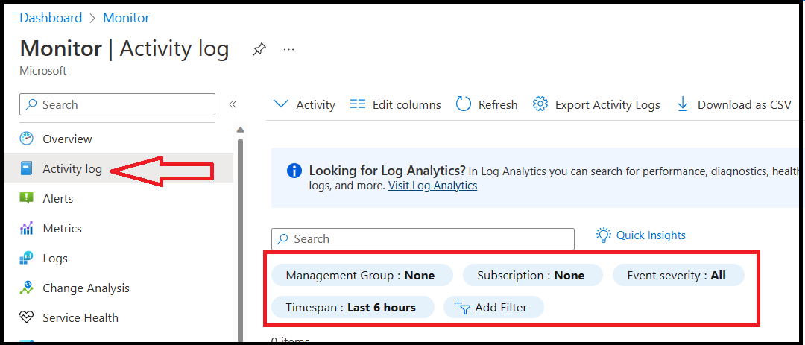Collapse the sidebar with the double chevron
Screen dimensions: 805x345
point(233,105)
